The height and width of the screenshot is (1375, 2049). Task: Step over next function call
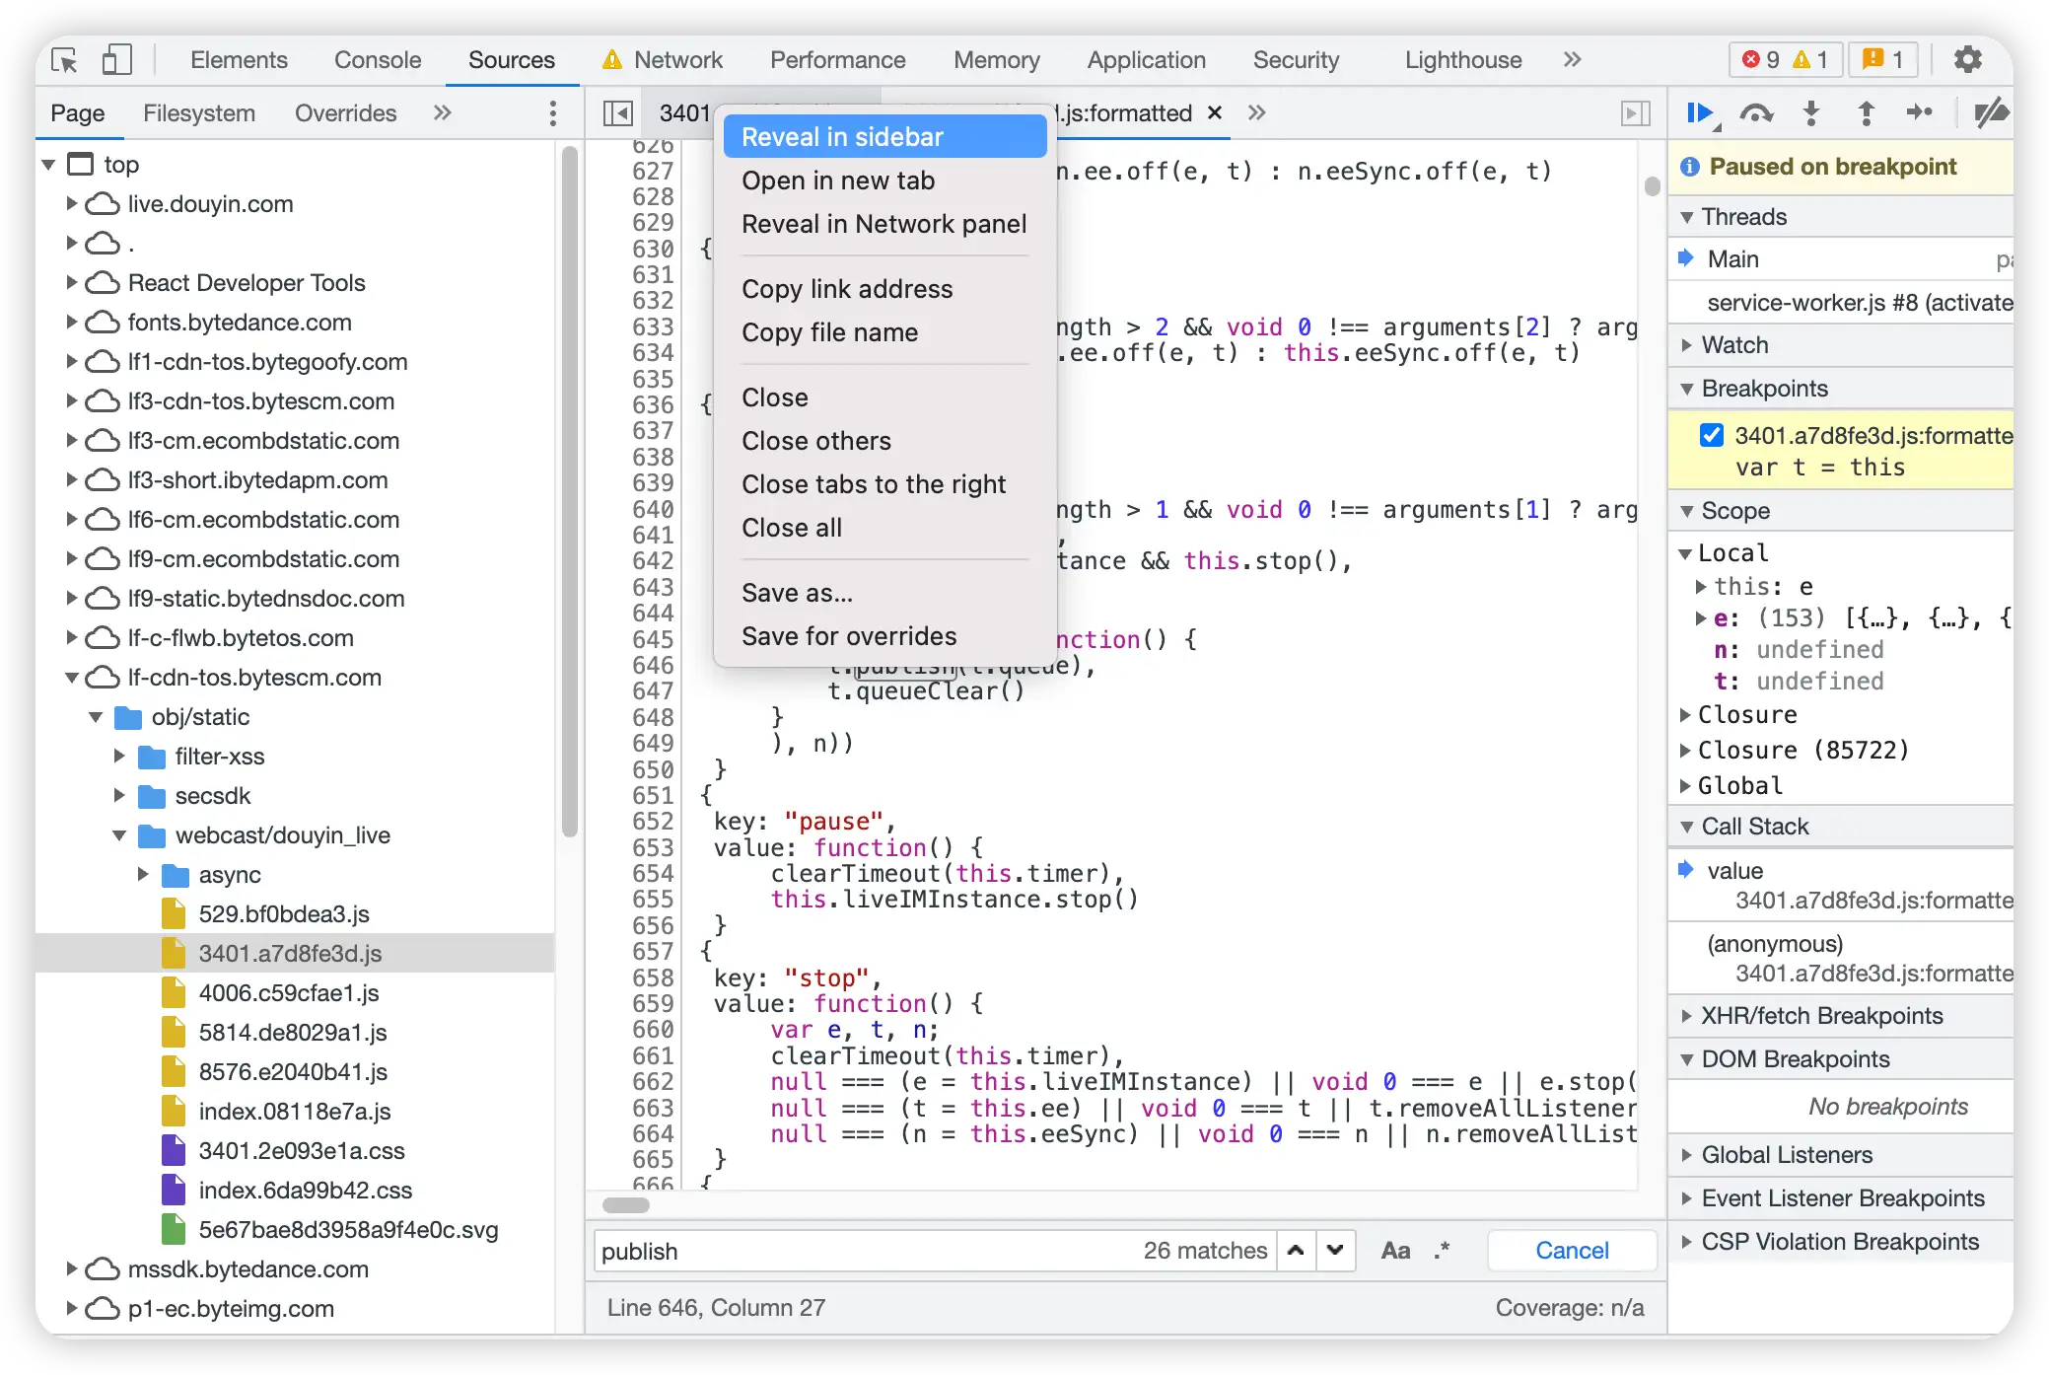tap(1756, 113)
